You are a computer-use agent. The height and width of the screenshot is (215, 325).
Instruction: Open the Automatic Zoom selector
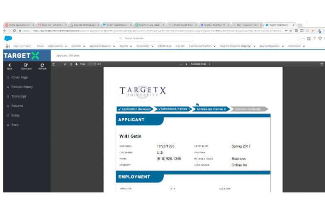point(200,64)
